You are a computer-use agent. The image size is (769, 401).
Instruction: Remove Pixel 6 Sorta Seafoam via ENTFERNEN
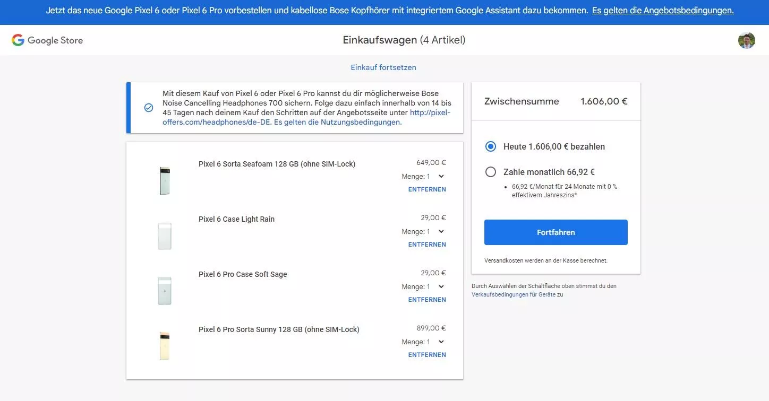tap(427, 189)
